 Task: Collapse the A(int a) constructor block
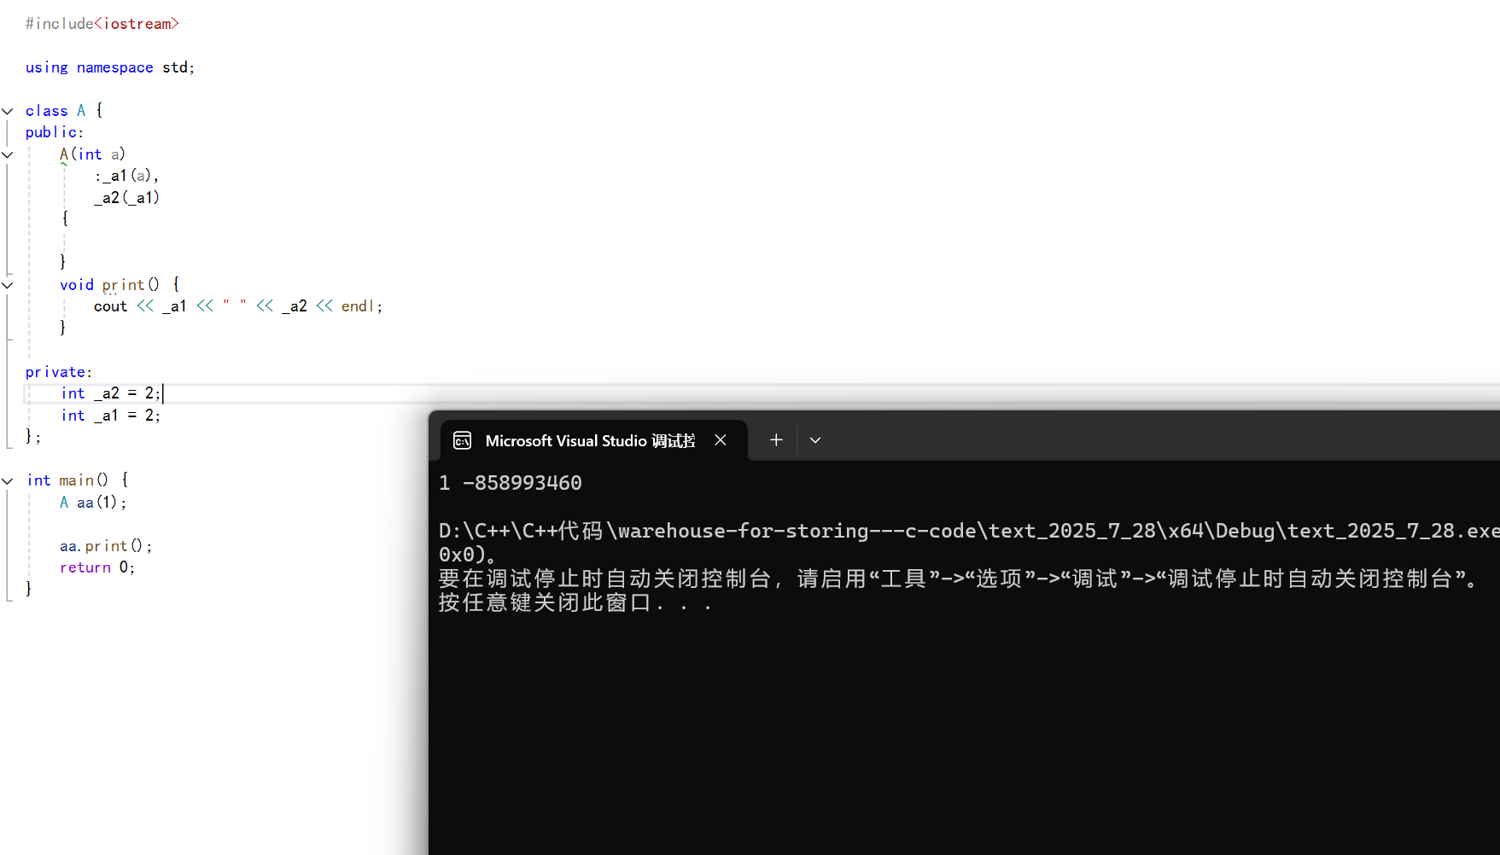(x=8, y=154)
